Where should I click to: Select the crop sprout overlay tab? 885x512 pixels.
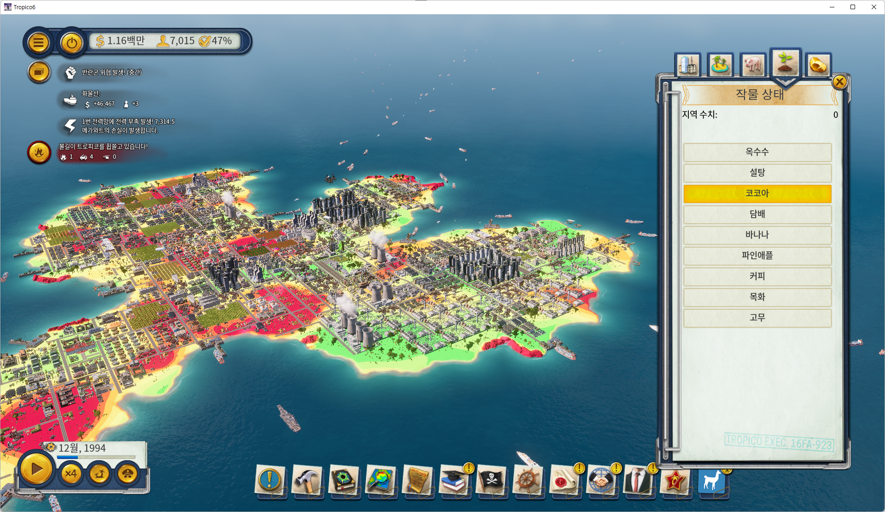click(786, 63)
